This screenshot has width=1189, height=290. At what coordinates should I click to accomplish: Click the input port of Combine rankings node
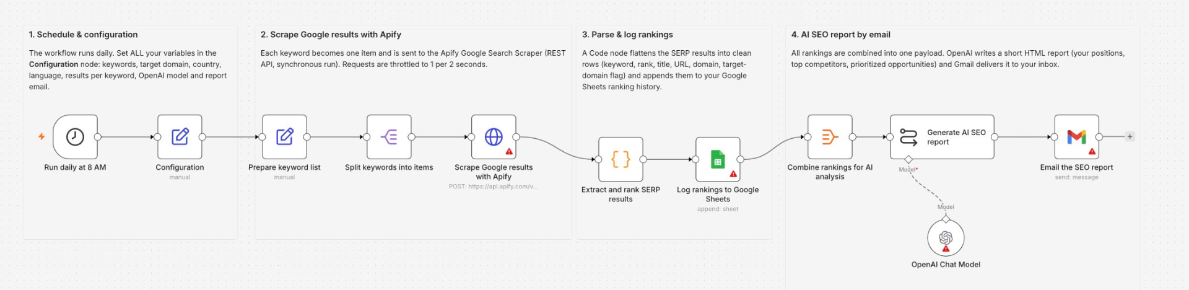point(808,137)
